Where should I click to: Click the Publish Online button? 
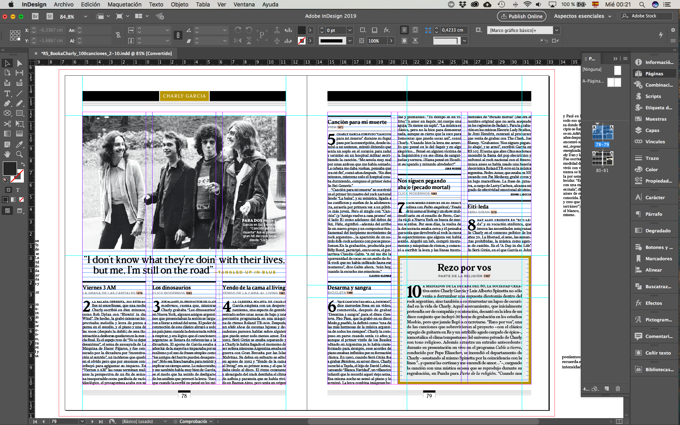521,16
